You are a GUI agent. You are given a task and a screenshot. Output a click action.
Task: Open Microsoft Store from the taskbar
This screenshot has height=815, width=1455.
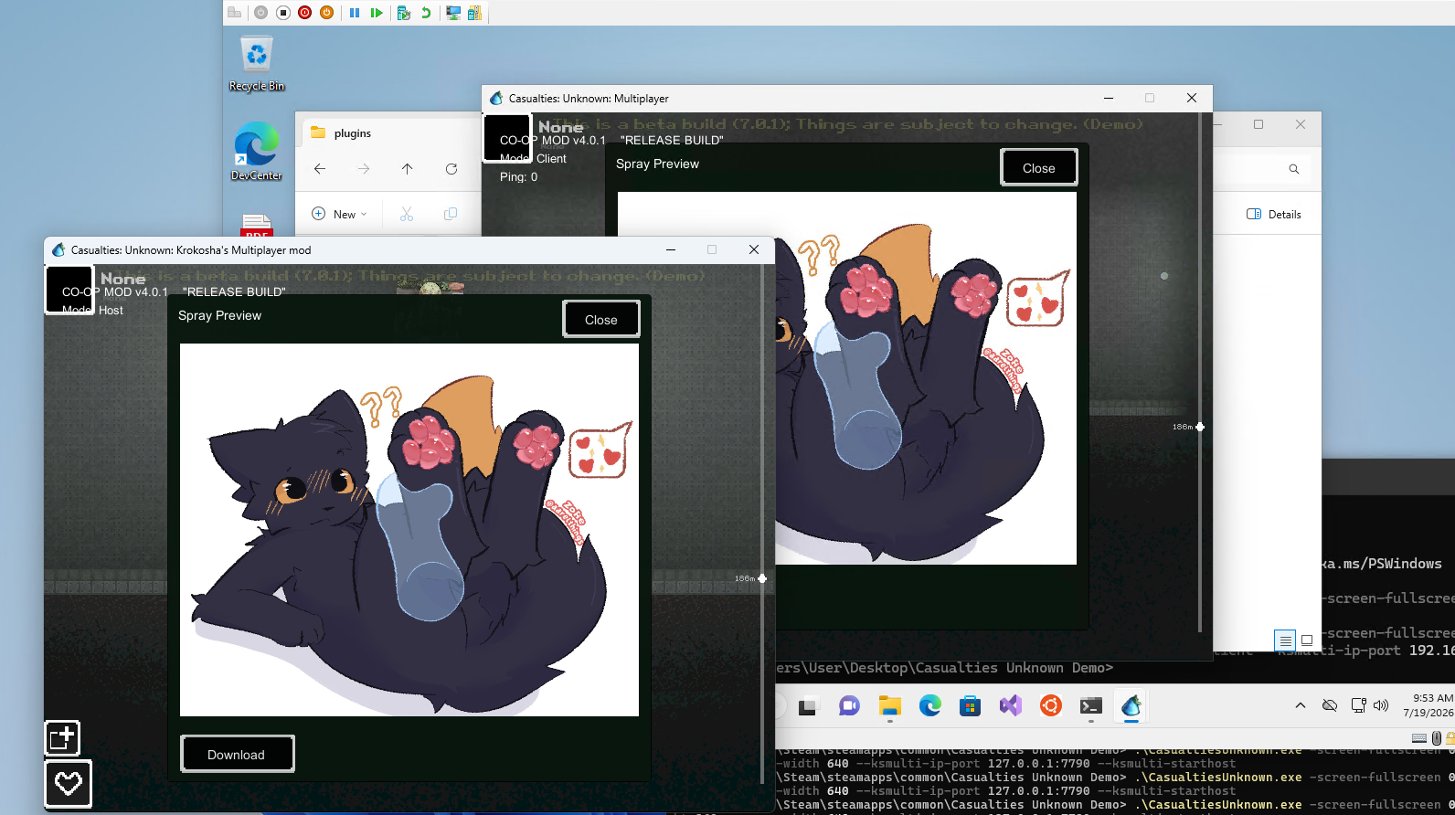[971, 706]
